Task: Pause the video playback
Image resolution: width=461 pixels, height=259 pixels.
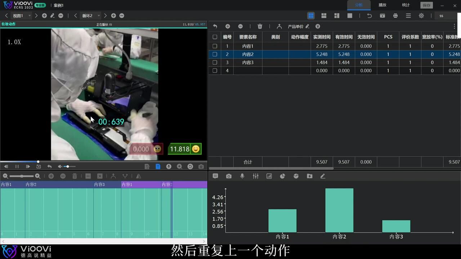Action: (17, 167)
